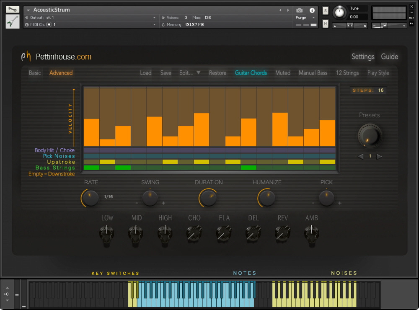Turn the Presets selector knob
Image resolution: width=419 pixels, height=310 pixels.
click(369, 135)
